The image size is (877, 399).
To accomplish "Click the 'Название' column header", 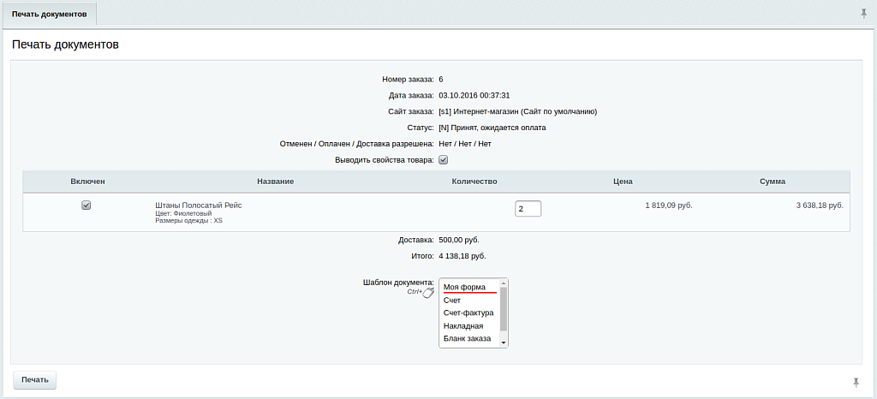I will click(275, 182).
